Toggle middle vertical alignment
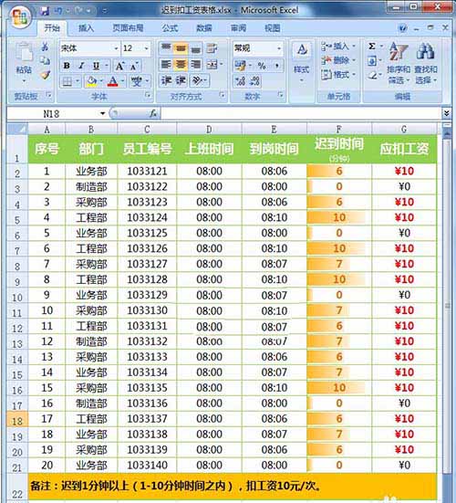This screenshot has height=503, width=456. click(x=181, y=48)
